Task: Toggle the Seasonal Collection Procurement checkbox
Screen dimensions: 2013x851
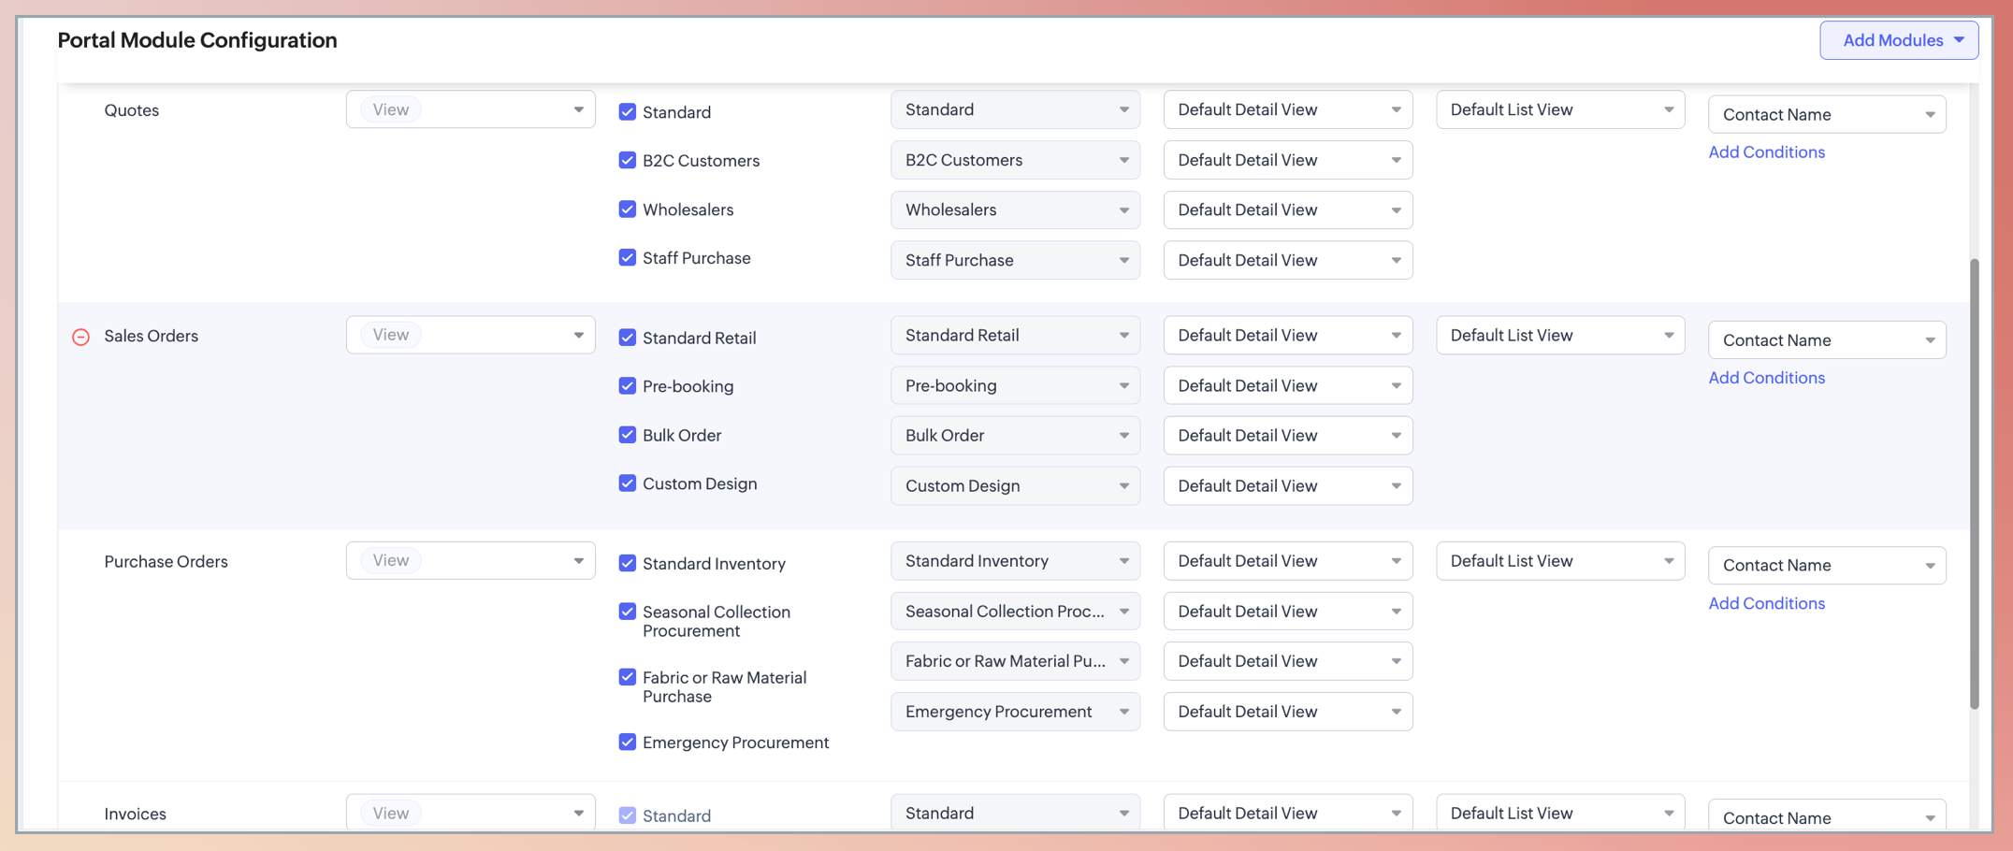Action: click(627, 612)
